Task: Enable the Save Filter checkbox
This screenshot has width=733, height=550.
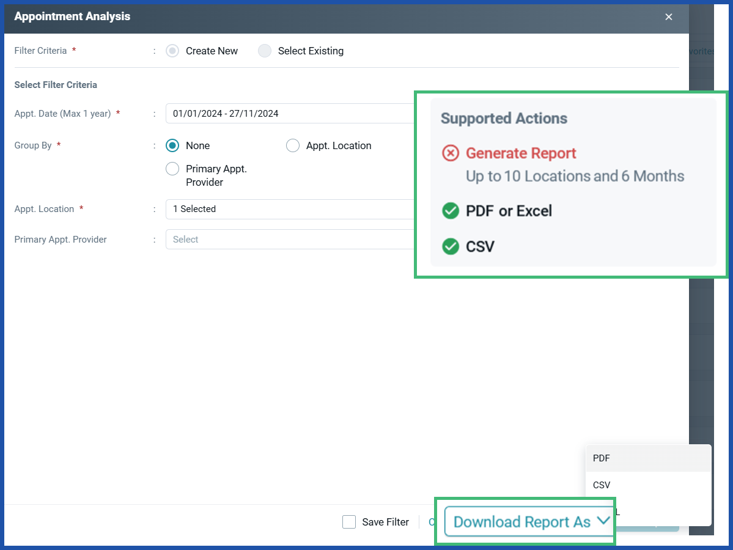Action: [x=348, y=522]
